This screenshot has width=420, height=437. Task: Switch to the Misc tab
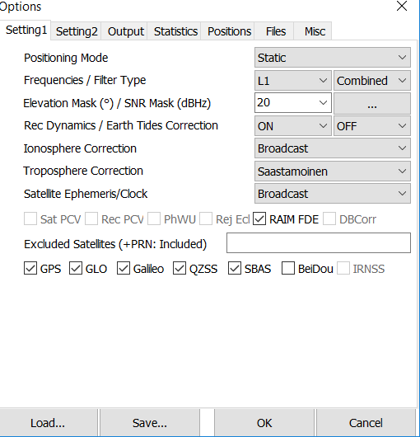(x=315, y=31)
